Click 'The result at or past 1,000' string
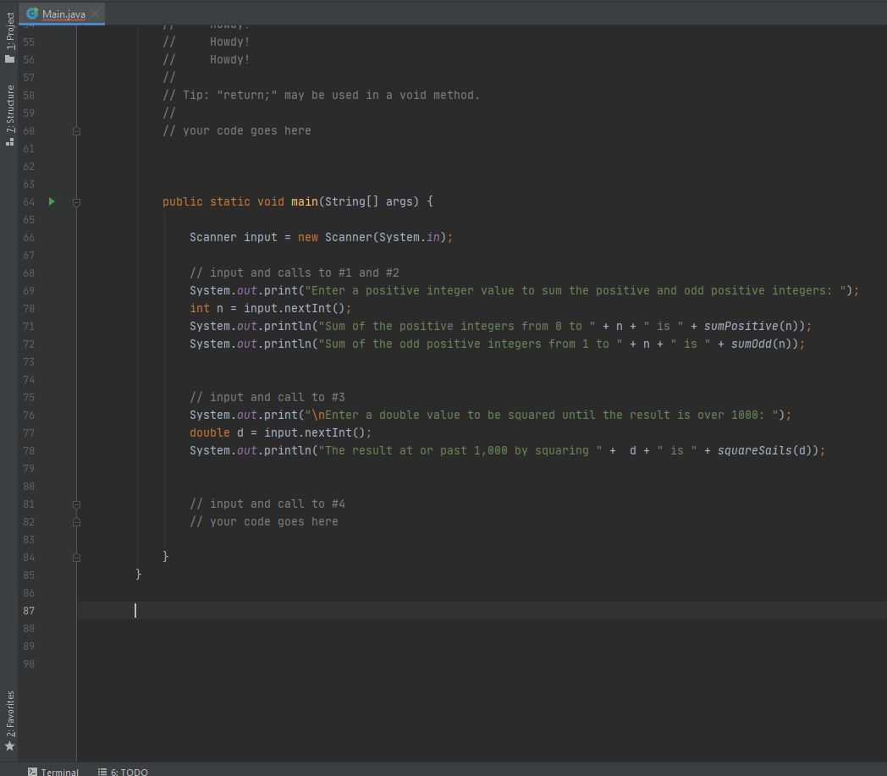The width and height of the screenshot is (887, 776). tap(460, 451)
